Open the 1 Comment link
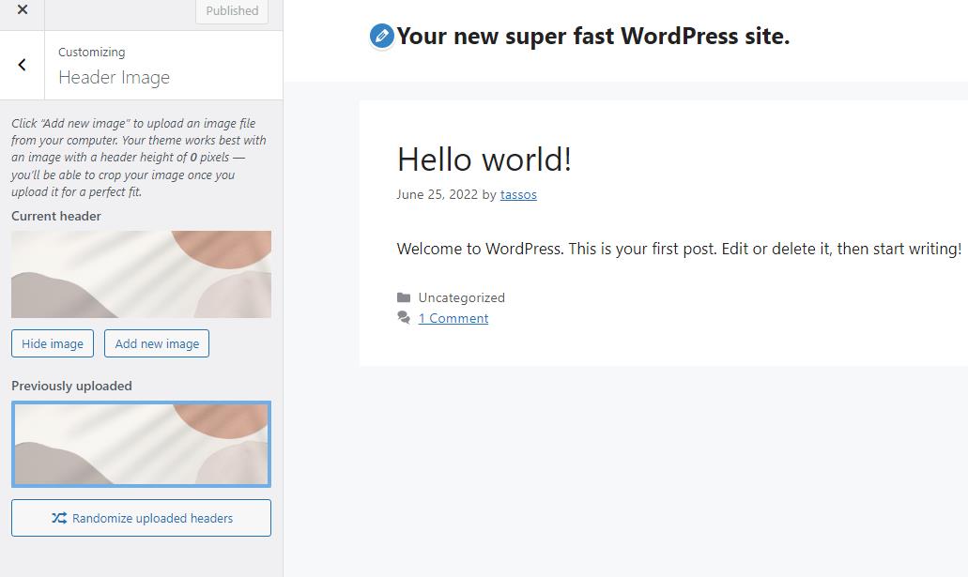 453,318
